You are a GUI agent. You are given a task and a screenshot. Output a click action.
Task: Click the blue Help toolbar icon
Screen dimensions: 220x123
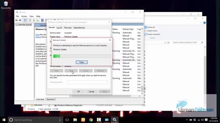click(42, 20)
